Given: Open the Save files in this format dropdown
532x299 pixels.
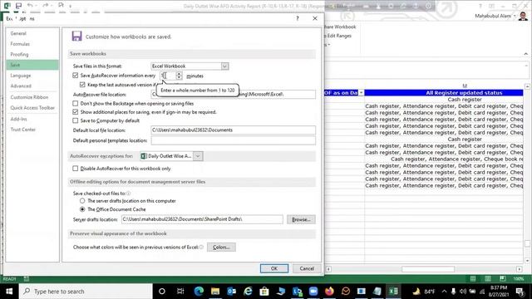Looking at the screenshot, I should point(224,66).
